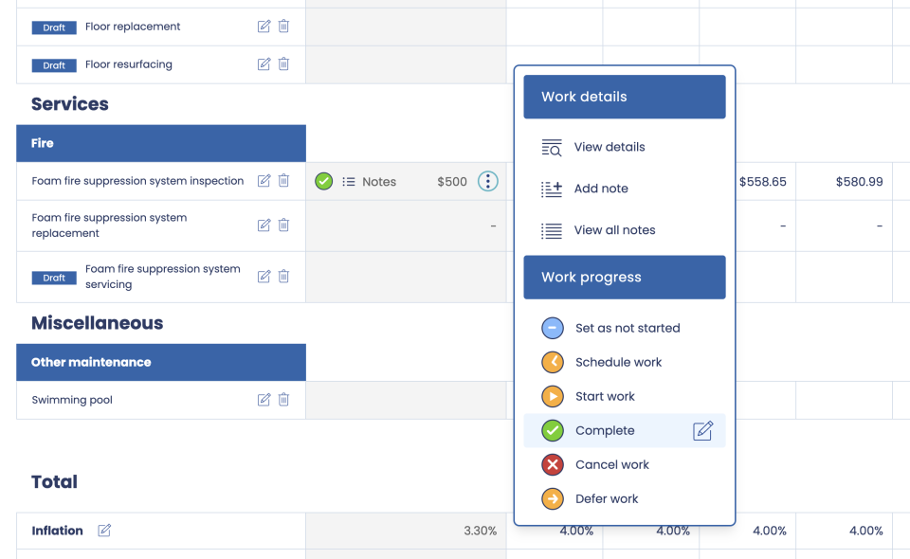
Task: Mark work as Complete
Action: [605, 430]
